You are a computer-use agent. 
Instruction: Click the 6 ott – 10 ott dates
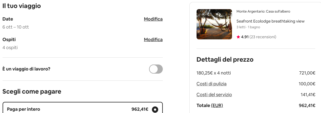(x=15, y=27)
